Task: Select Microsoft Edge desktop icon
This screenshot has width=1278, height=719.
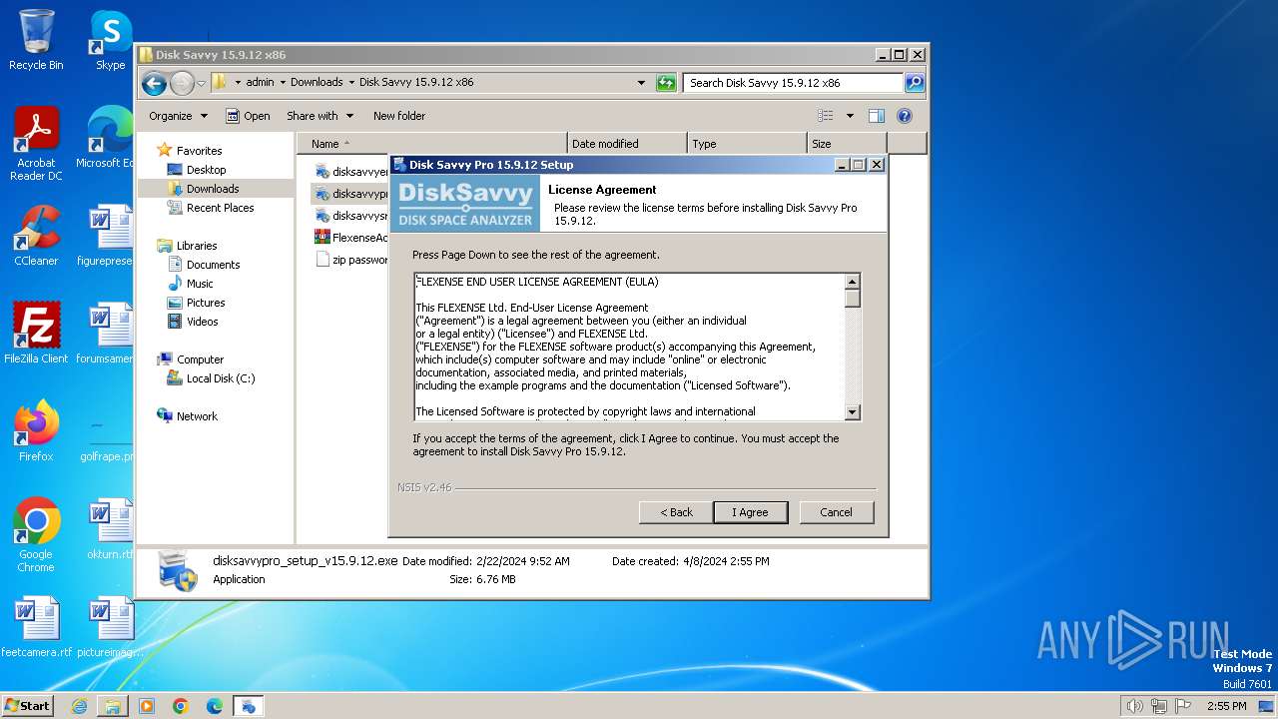Action: (105, 138)
